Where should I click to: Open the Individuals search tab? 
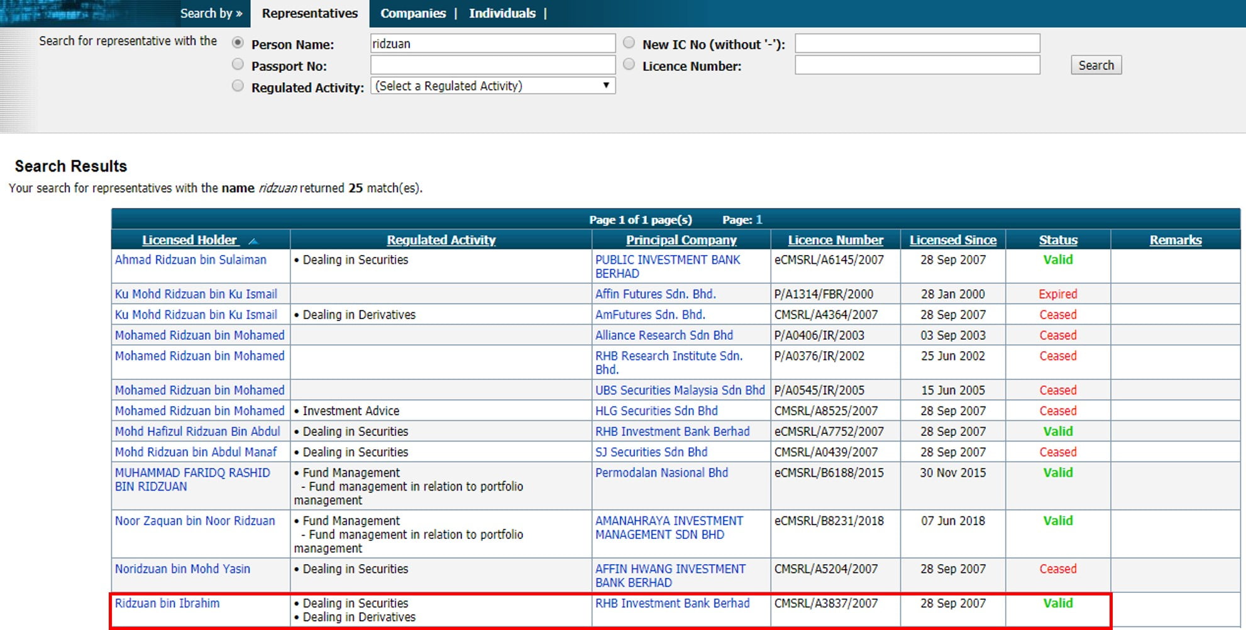click(x=502, y=13)
